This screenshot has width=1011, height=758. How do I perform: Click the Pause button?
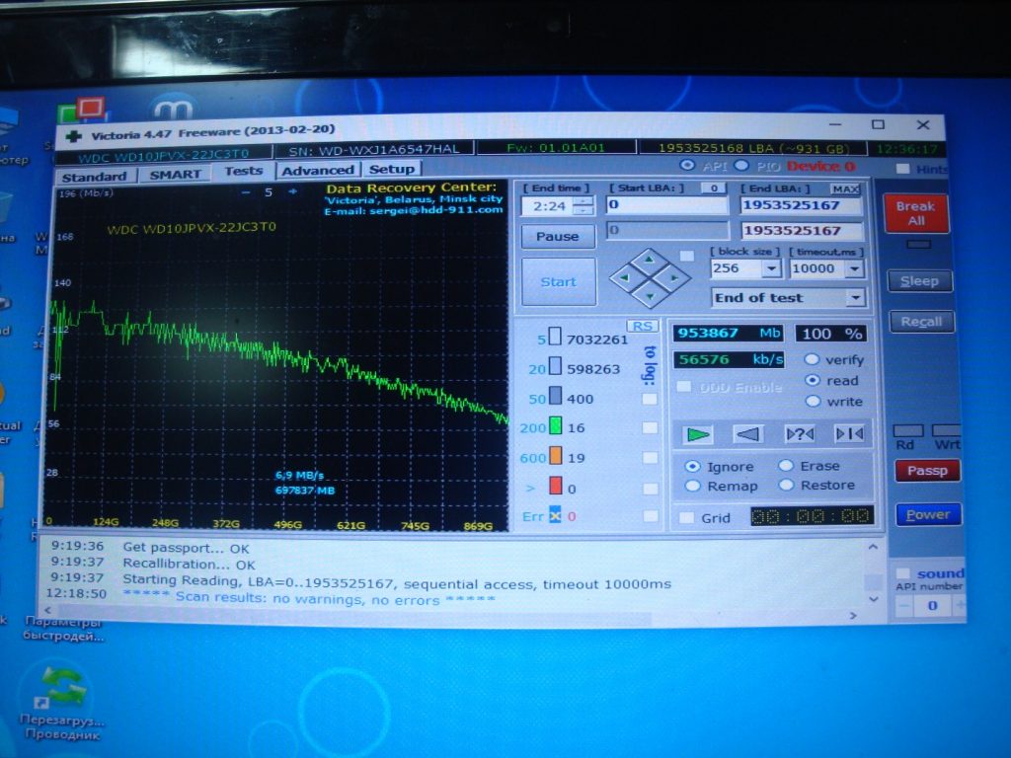point(558,236)
